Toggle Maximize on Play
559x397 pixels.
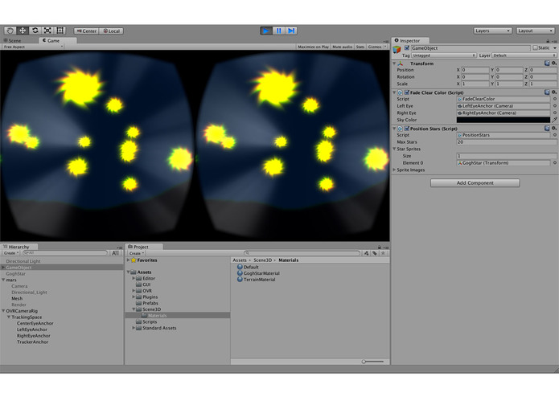coord(314,47)
